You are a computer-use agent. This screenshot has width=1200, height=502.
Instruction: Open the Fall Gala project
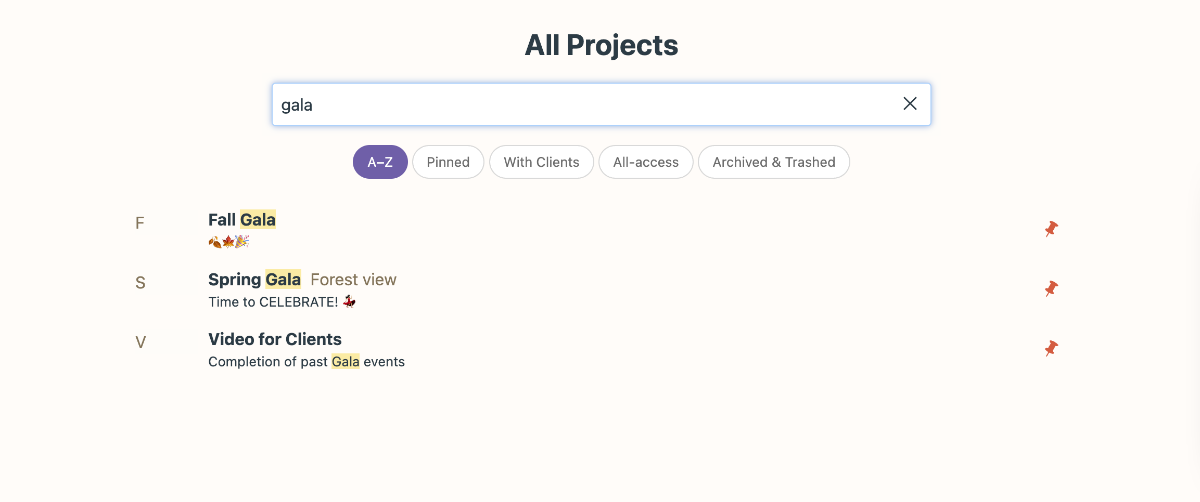pos(242,220)
